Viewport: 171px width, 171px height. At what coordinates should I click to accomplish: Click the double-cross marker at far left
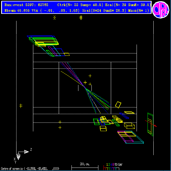(x=21, y=106)
